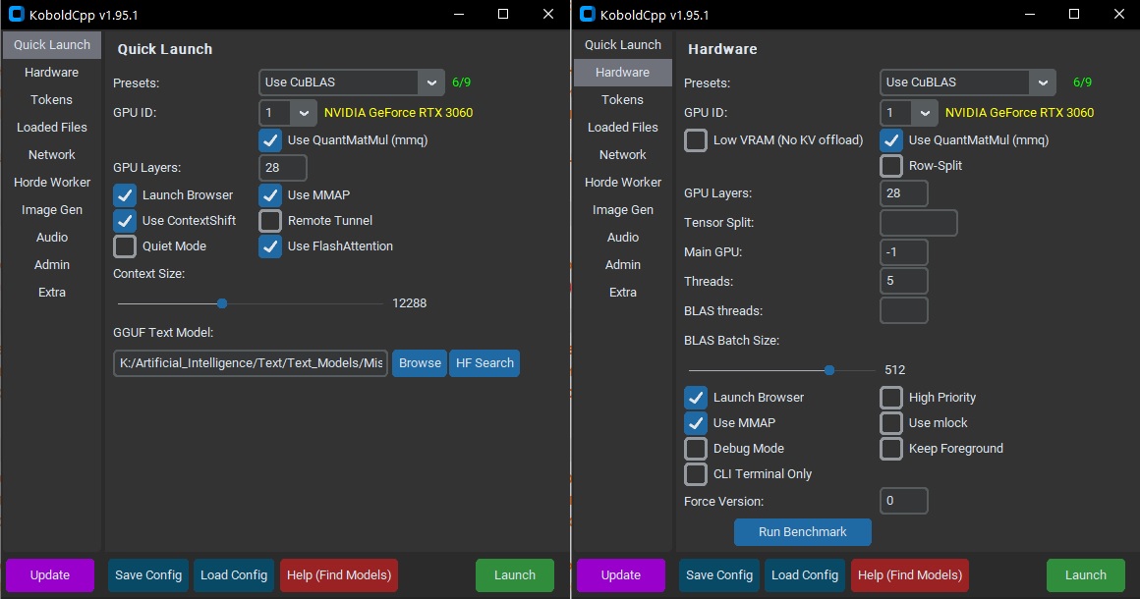The image size is (1140, 599).
Task: Open Extra tab in right window
Action: tap(623, 293)
